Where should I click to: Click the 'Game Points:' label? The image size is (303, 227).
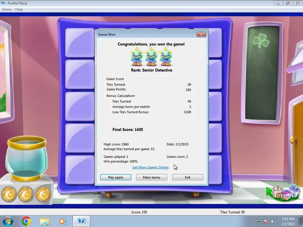(x=116, y=89)
